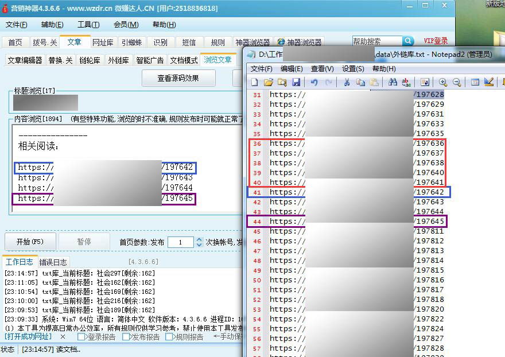Open Notepad2 设置(S) menu
Screen dimensions: 505x357
(x=353, y=68)
